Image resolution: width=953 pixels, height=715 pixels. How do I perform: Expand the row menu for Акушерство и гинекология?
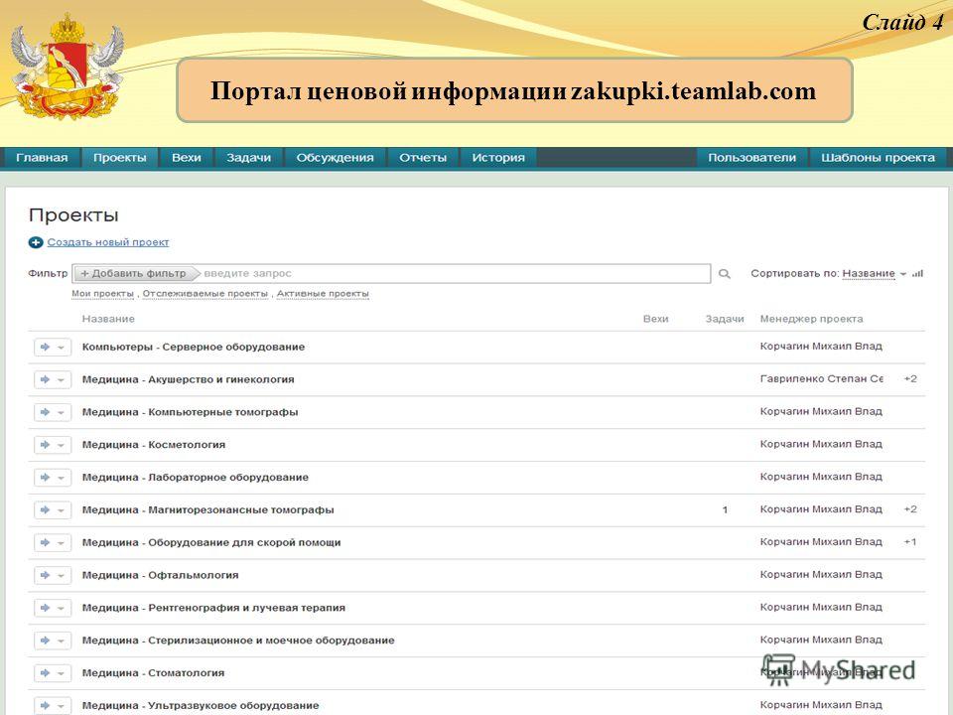(61, 380)
